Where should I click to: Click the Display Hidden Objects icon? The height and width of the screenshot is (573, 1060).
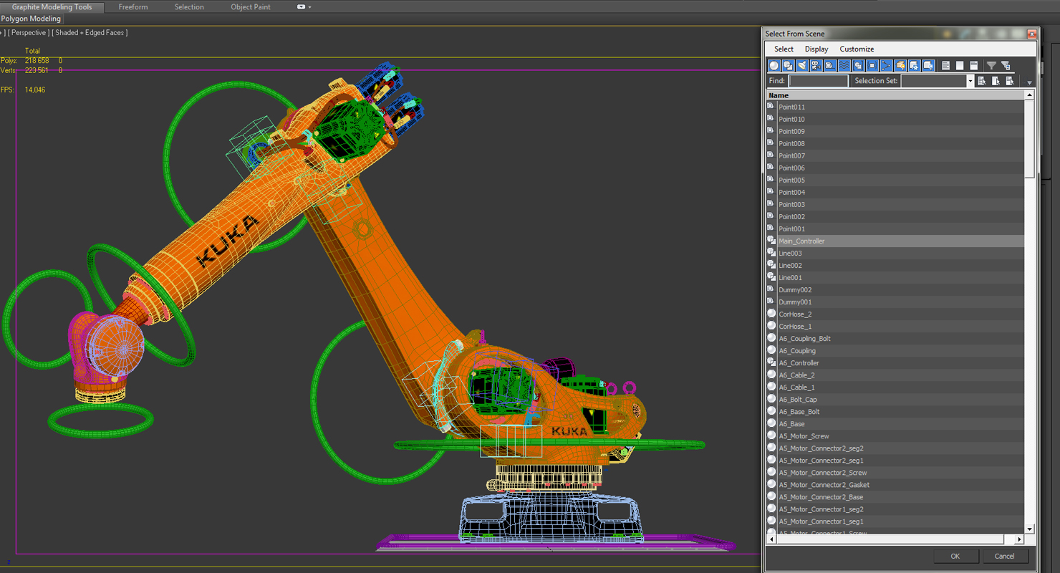pos(928,66)
